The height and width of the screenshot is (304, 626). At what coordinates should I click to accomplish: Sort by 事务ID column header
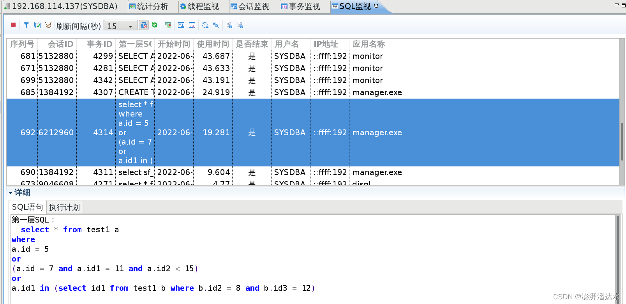coord(96,44)
